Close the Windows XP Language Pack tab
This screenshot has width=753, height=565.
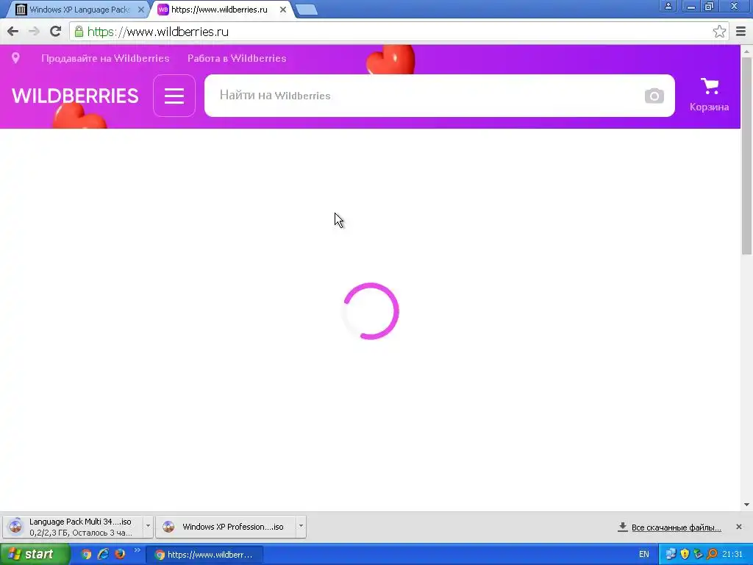(140, 9)
